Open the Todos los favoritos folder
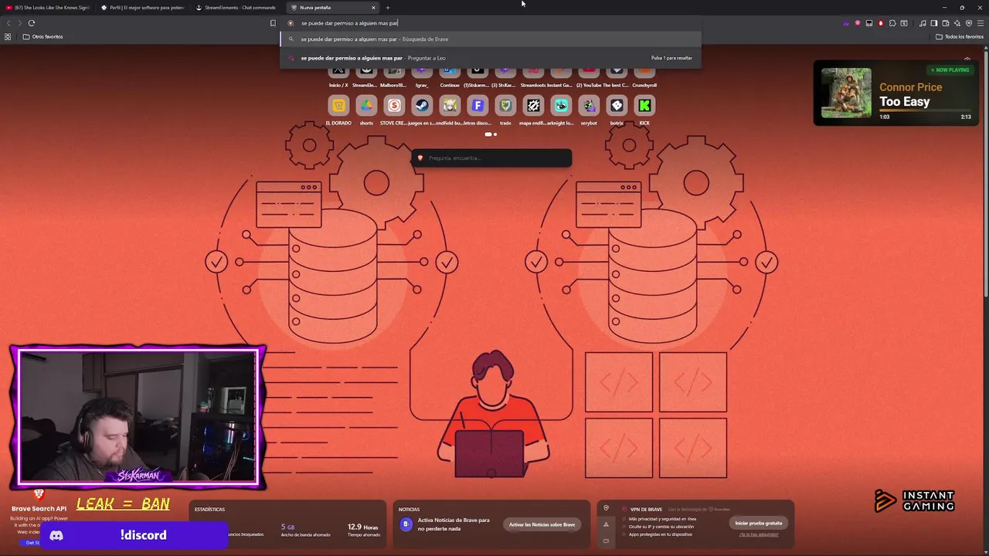This screenshot has width=989, height=556. pyautogui.click(x=960, y=36)
